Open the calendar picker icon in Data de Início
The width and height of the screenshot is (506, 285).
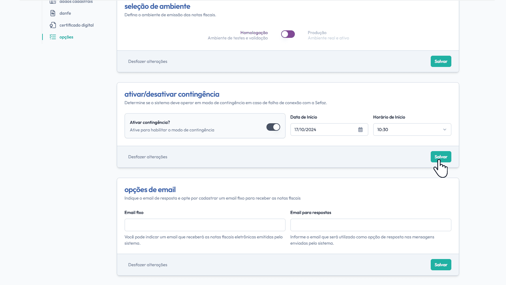(360, 130)
